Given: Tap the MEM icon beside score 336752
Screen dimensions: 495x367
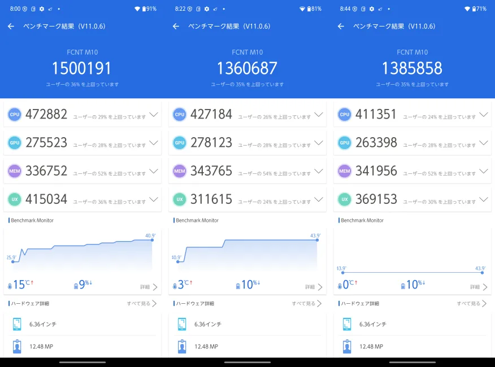Looking at the screenshot, I should tap(15, 171).
